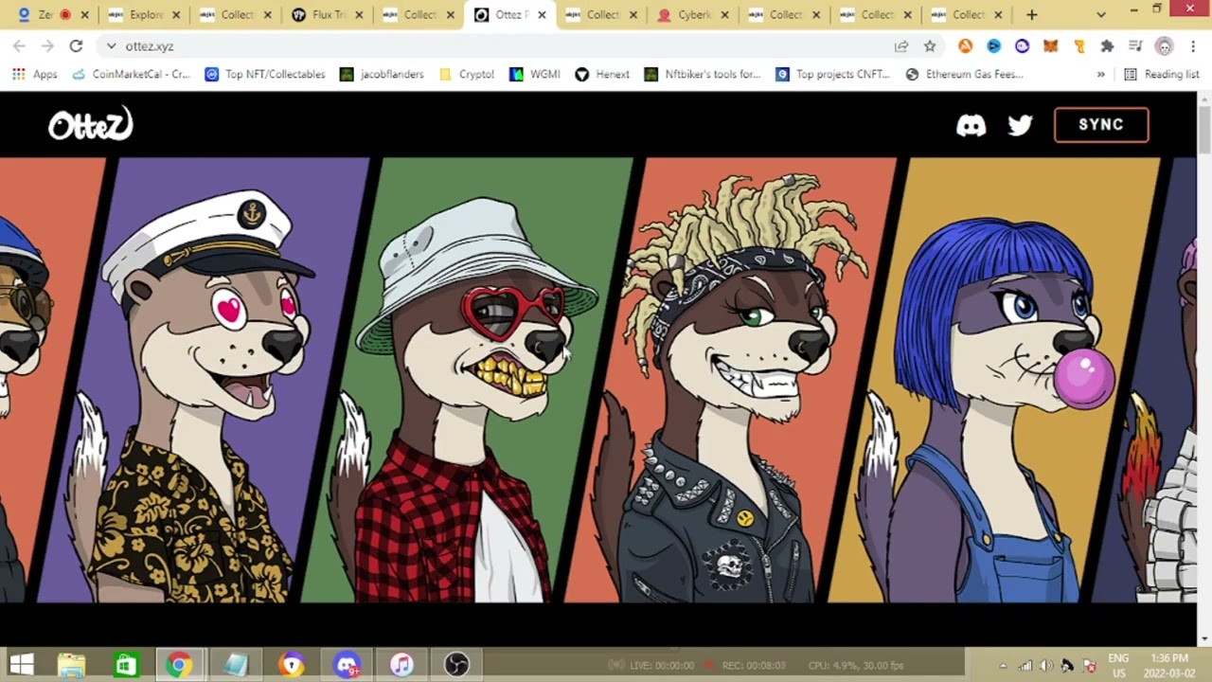
Task: Share this page via the share icon
Action: click(901, 45)
